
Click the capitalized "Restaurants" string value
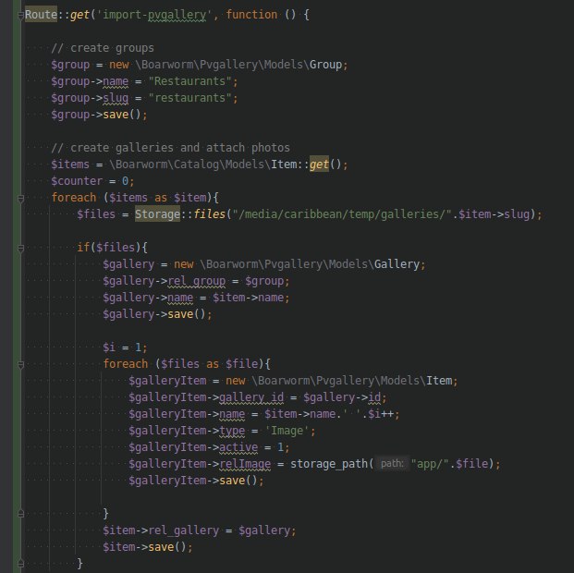[x=190, y=81]
